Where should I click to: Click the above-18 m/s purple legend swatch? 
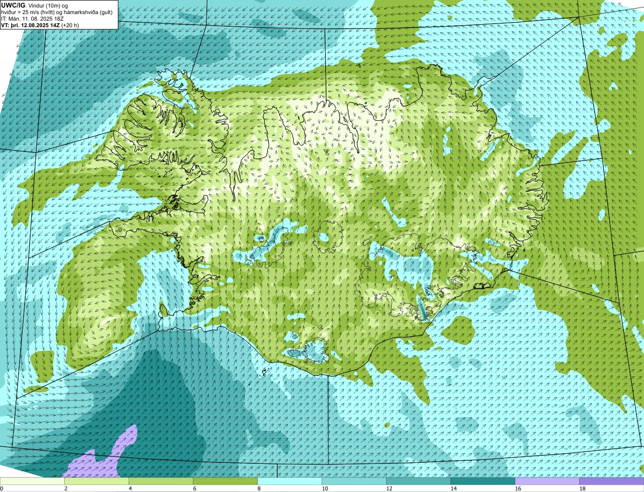tap(612, 481)
